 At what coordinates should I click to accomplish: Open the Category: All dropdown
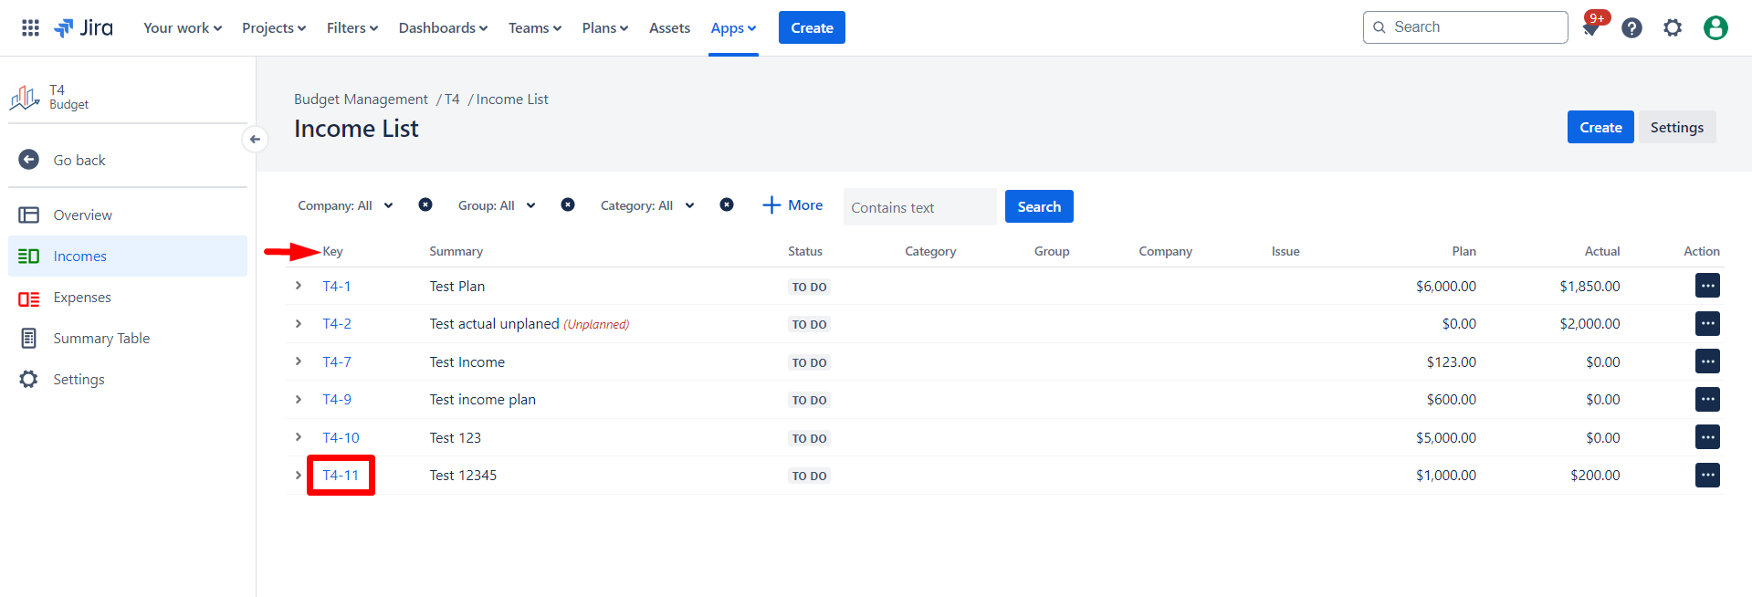647,205
